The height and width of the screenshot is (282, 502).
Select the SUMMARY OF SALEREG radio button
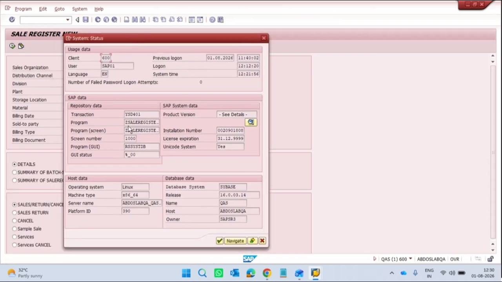pos(15,180)
